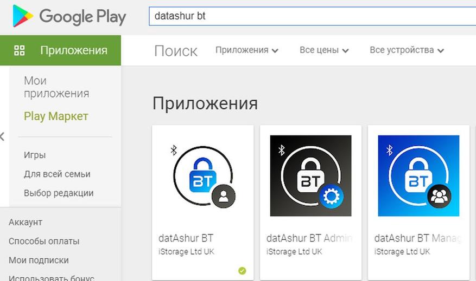The width and height of the screenshot is (476, 281).
Task: Click the Google Play logo
Action: pyautogui.click(x=69, y=16)
